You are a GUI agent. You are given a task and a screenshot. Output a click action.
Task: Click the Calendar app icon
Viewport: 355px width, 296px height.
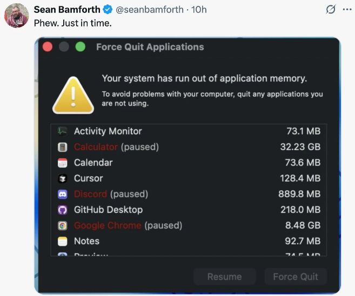click(x=63, y=162)
